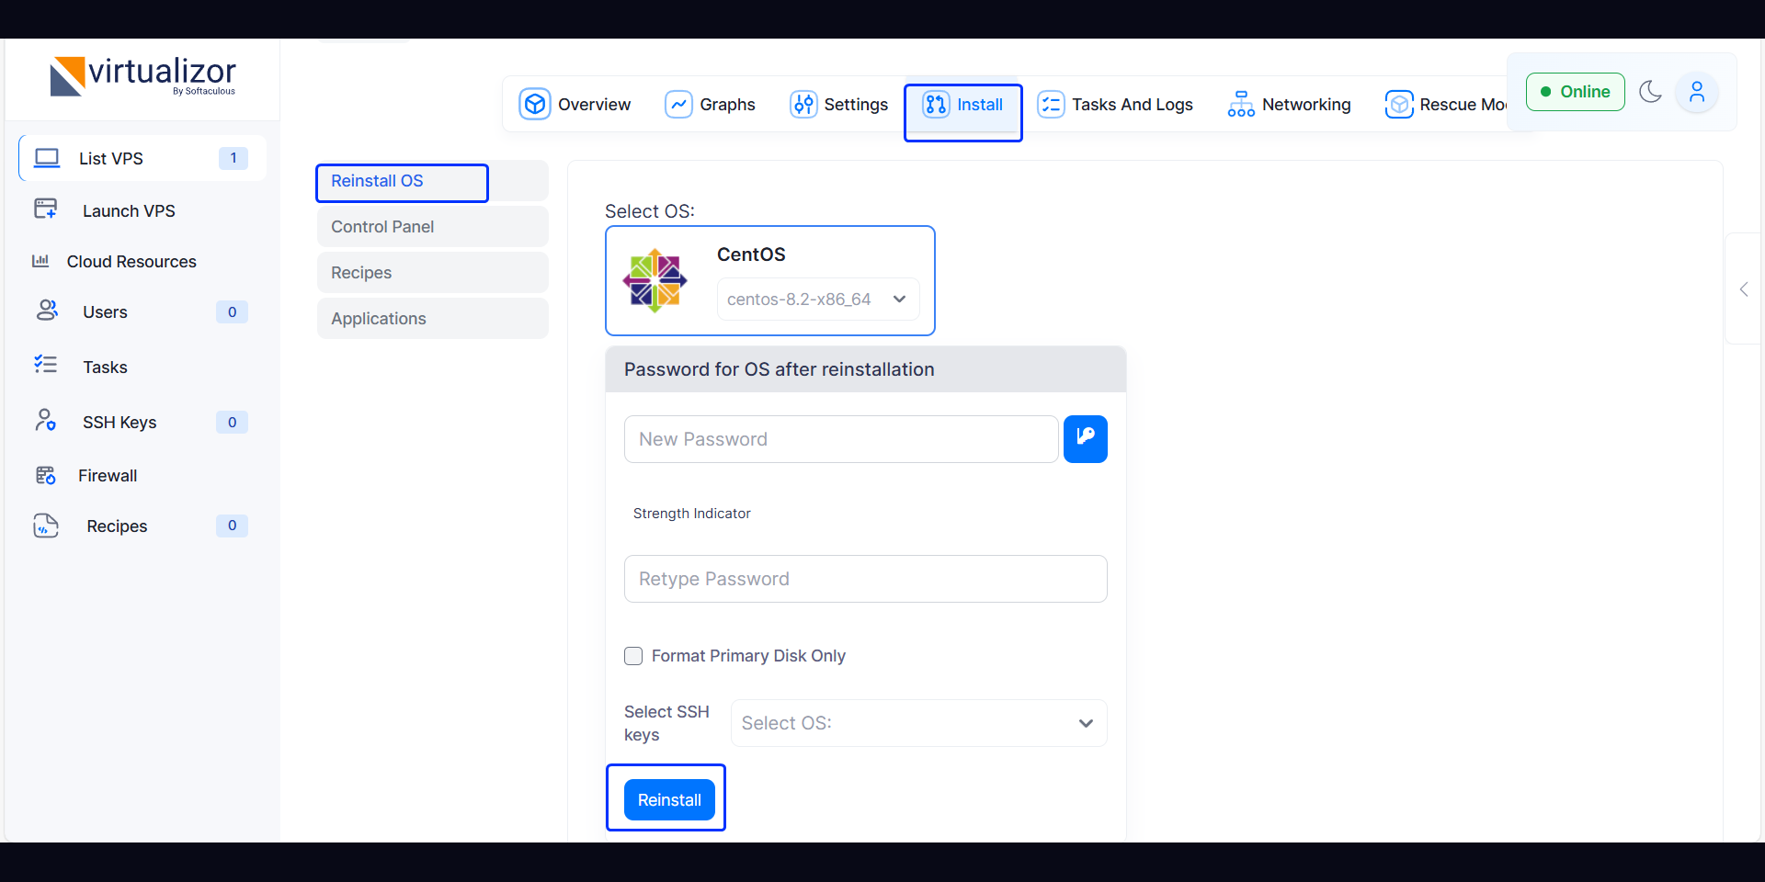Open Tasks in the sidebar
The image size is (1765, 882).
point(105,367)
